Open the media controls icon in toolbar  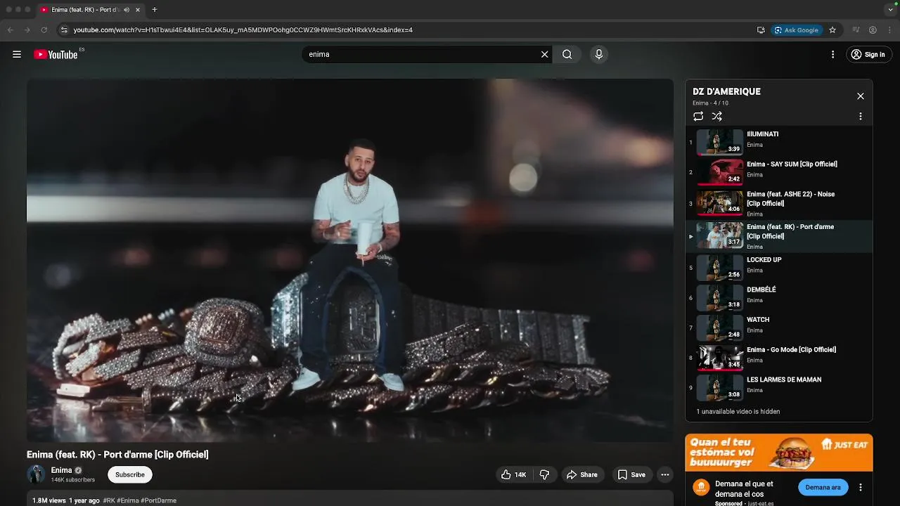pos(856,30)
